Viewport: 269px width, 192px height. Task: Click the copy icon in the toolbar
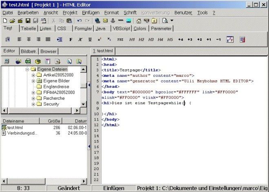pos(62,21)
